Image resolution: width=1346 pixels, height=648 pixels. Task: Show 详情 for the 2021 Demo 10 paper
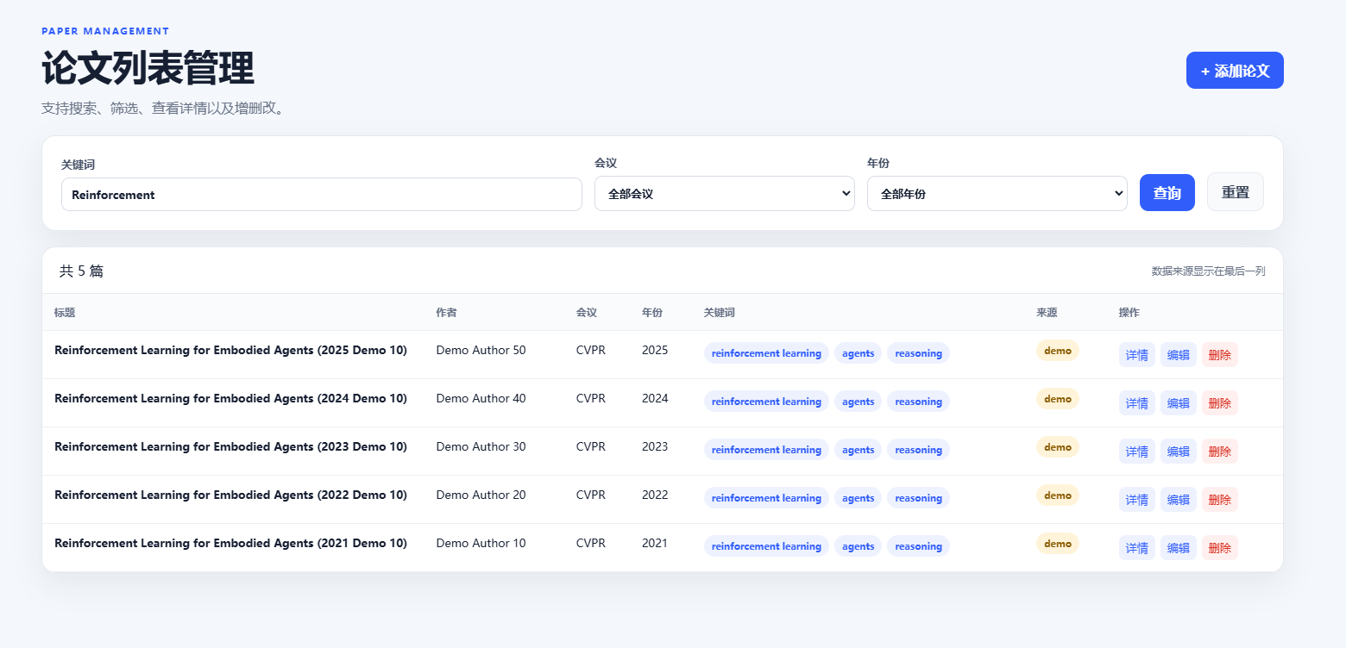1137,548
